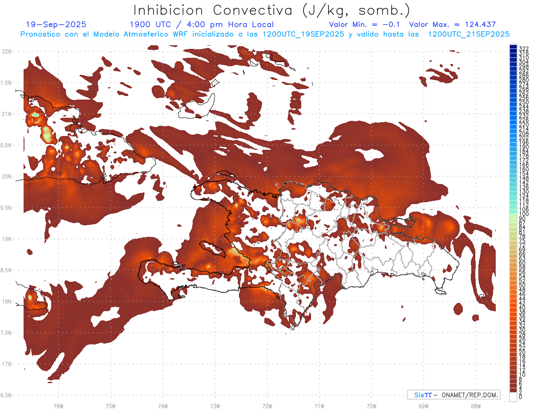Select the Valor Max. = 124.437 readout

click(x=452, y=24)
